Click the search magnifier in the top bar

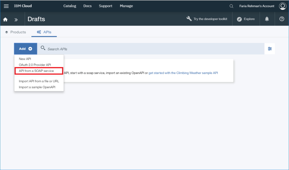tap(231, 6)
